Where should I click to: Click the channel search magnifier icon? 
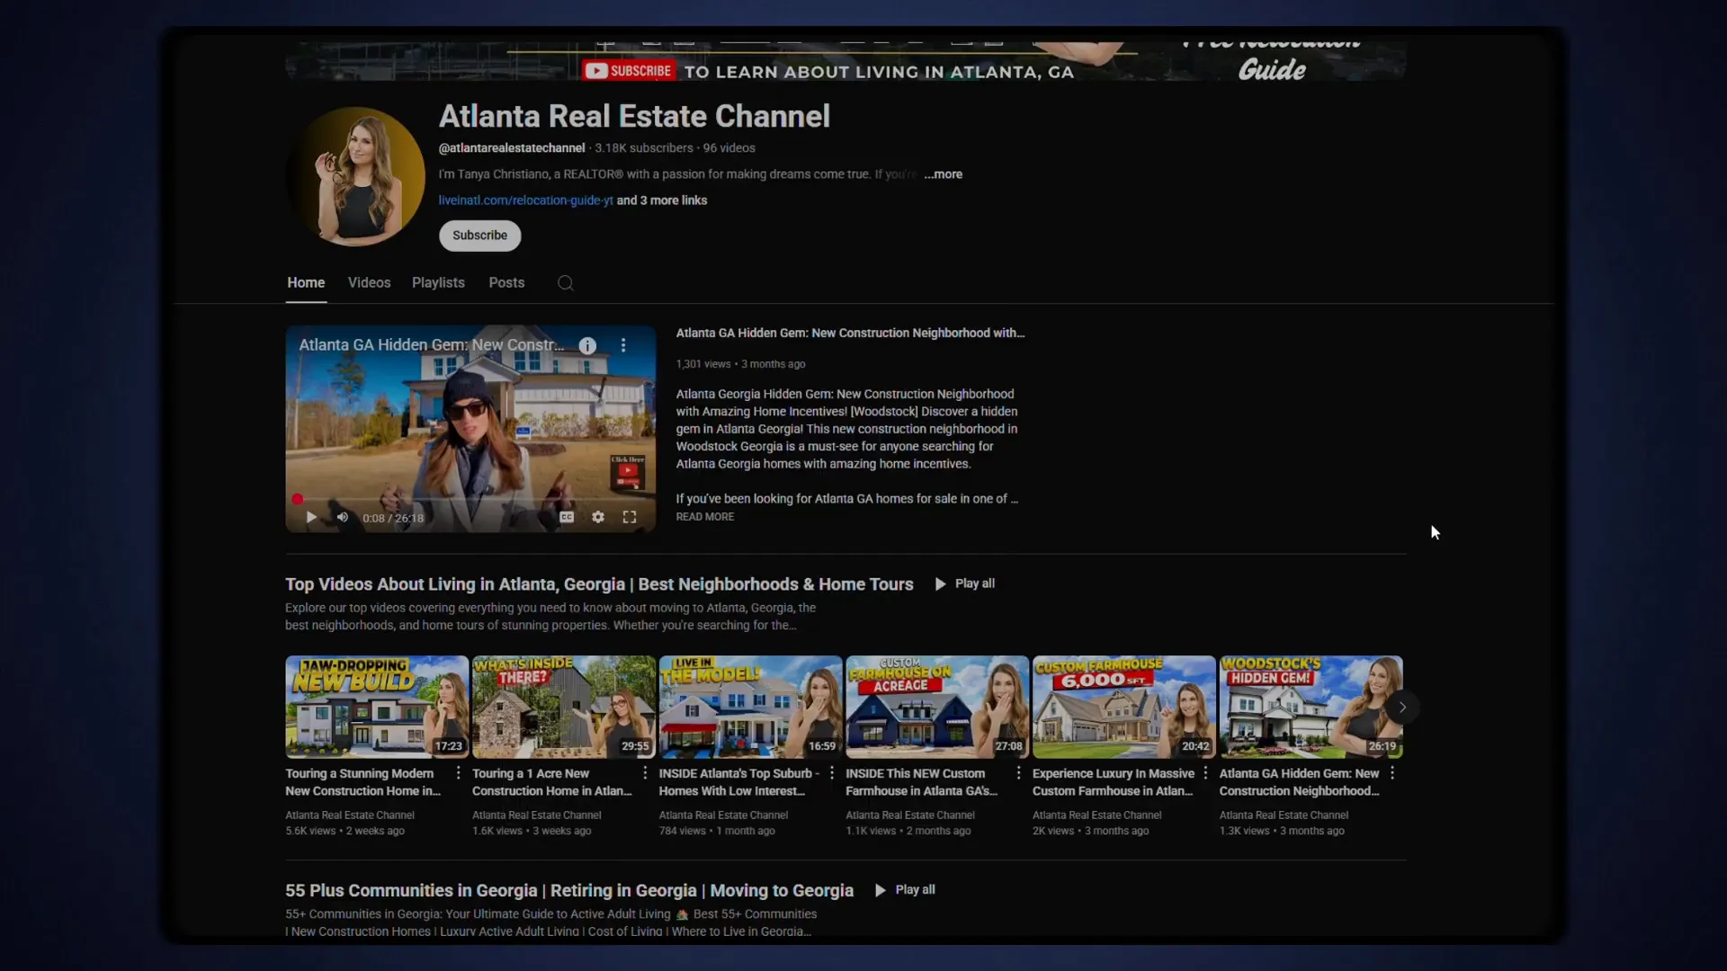[565, 283]
